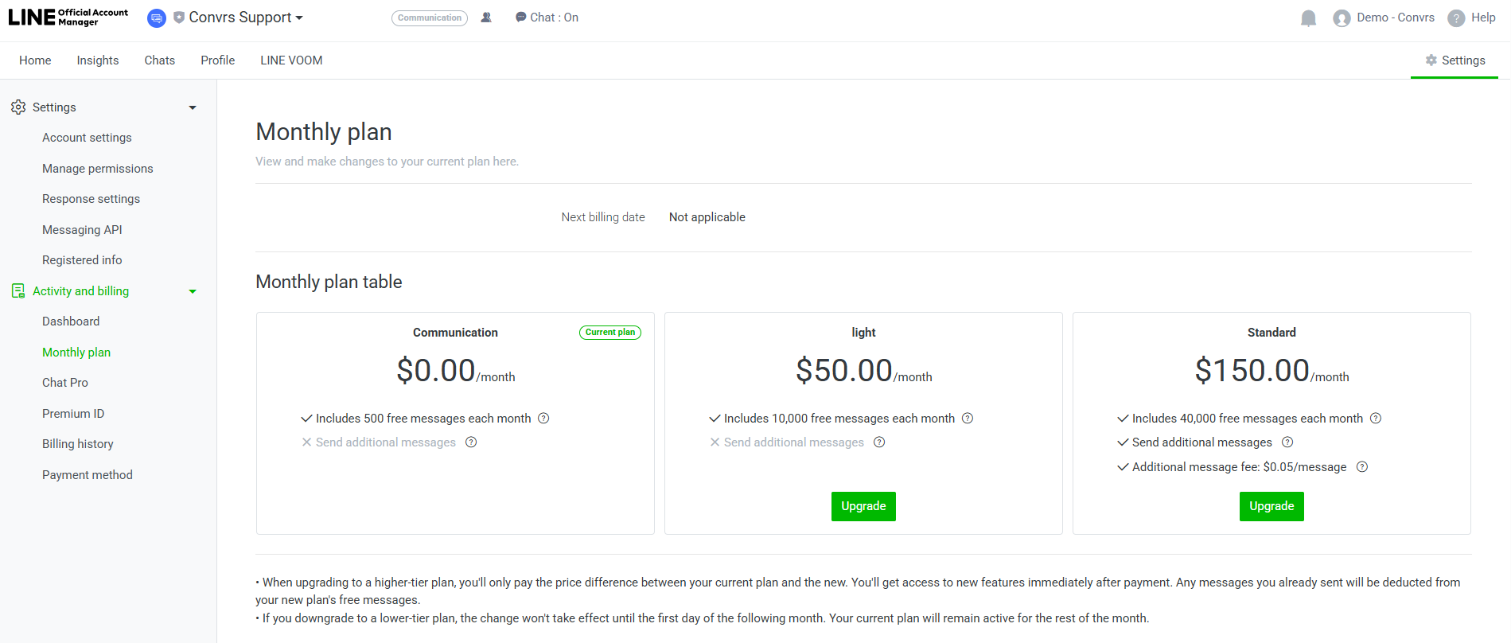
Task: Open Billing history in sidebar
Action: click(78, 444)
